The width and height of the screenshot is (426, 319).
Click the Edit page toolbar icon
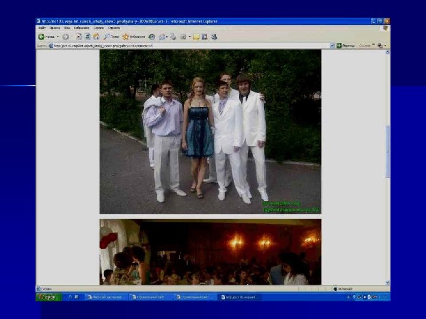click(x=183, y=37)
